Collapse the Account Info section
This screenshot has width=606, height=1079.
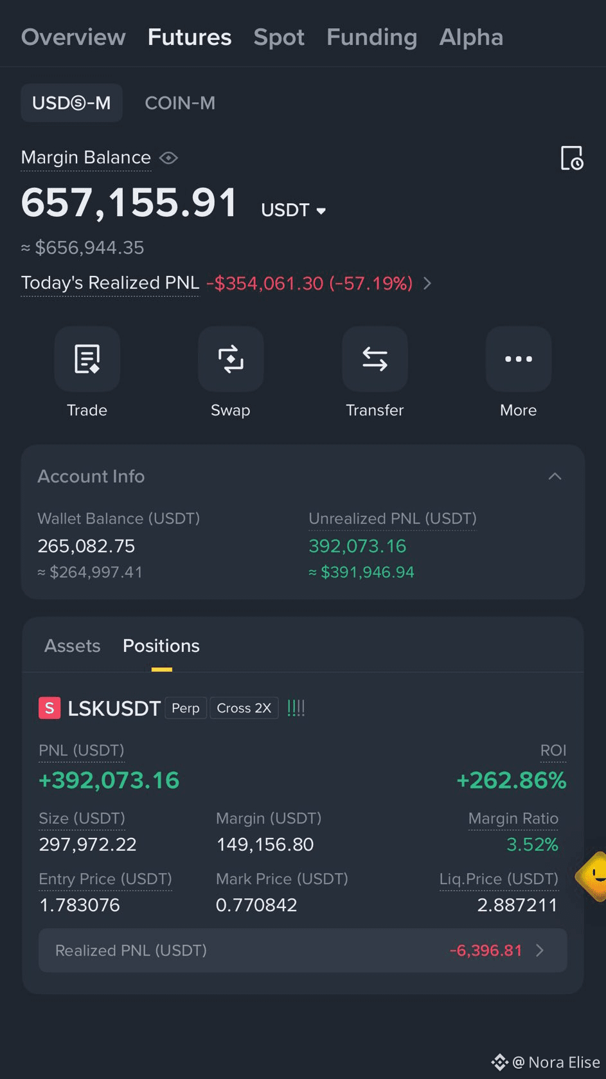tap(555, 476)
